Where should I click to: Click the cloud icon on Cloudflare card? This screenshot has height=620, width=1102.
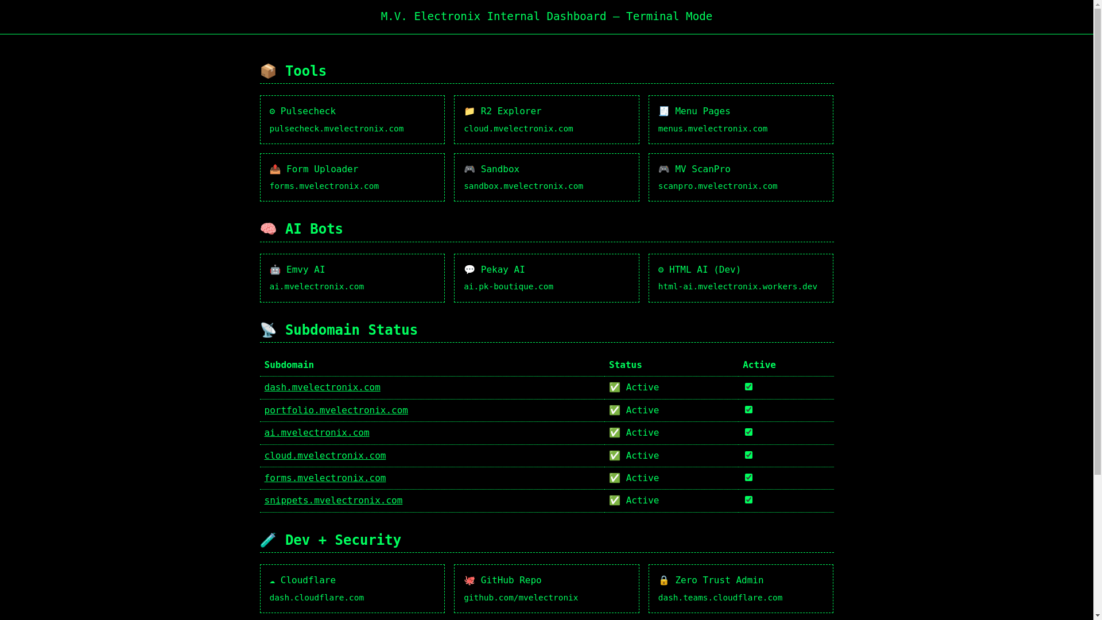coord(272,581)
